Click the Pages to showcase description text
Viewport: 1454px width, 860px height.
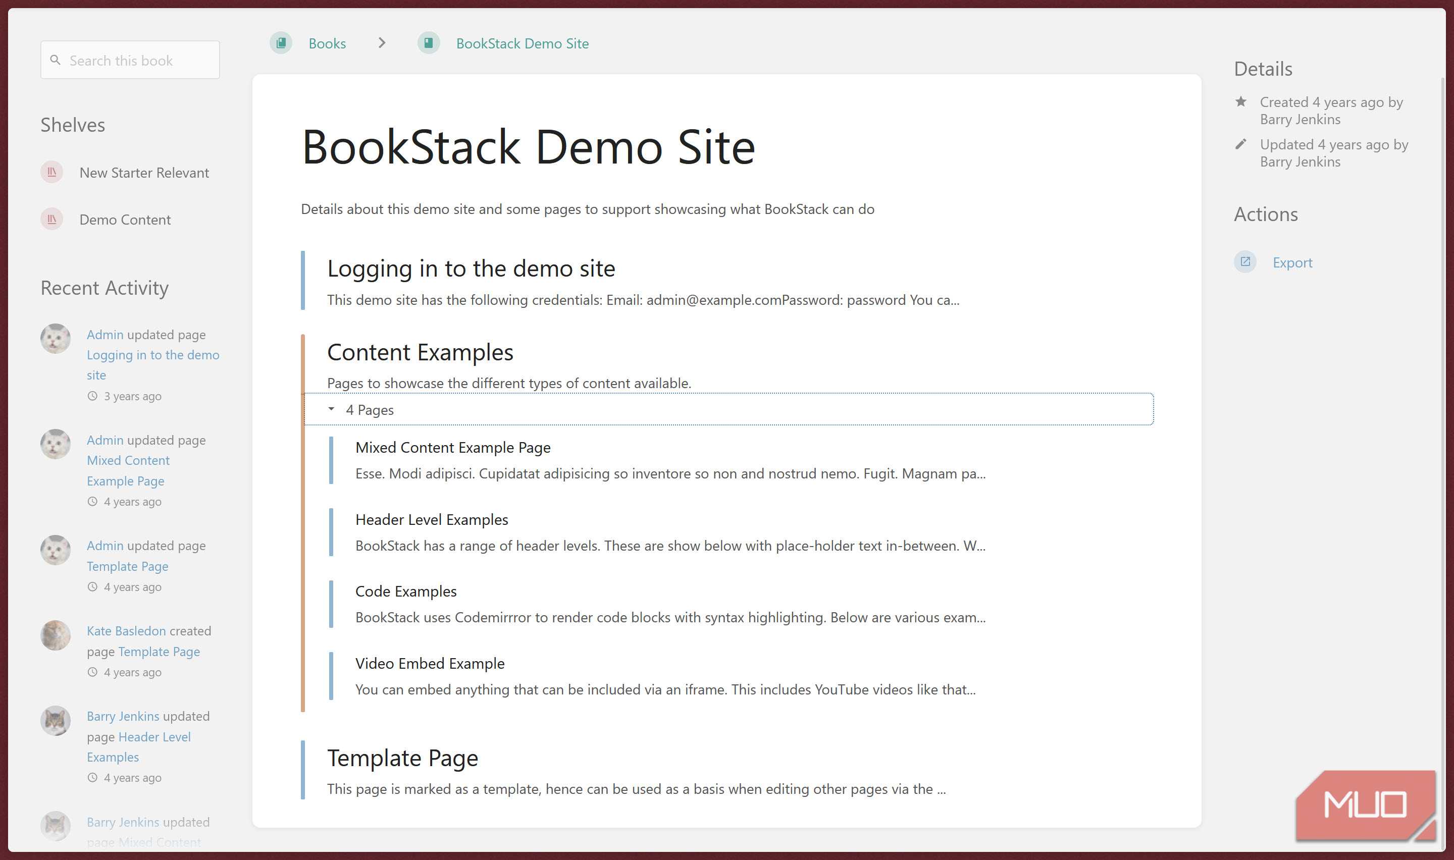coord(509,383)
